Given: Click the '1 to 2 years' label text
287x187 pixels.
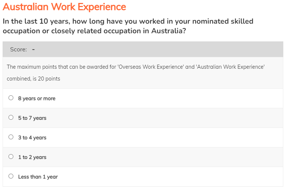Looking at the screenshot, I should [32, 157].
